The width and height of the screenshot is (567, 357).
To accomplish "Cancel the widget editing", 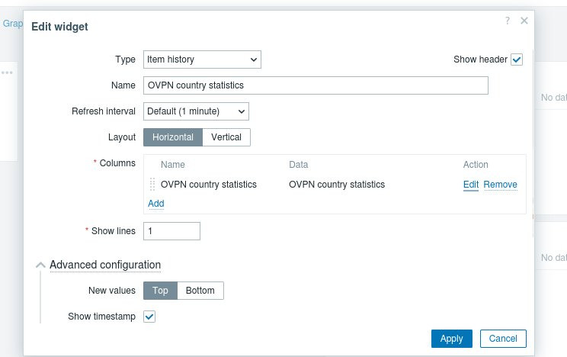I will 503,339.
